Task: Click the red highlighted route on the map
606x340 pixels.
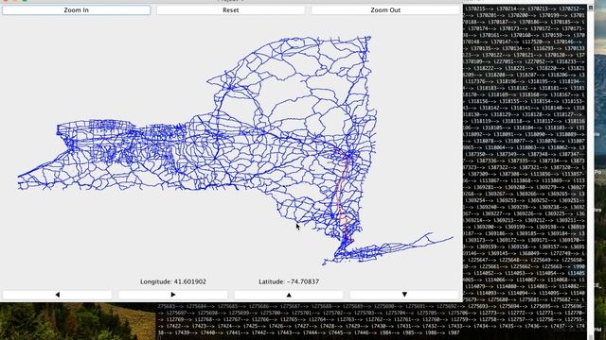Action: click(x=339, y=196)
